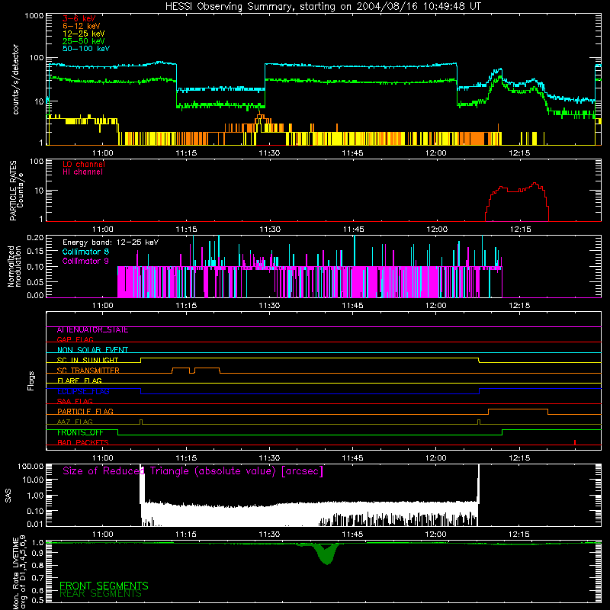Select the Collimator 9 legend label
Viewport: 610px width, 610px height.
(x=85, y=261)
